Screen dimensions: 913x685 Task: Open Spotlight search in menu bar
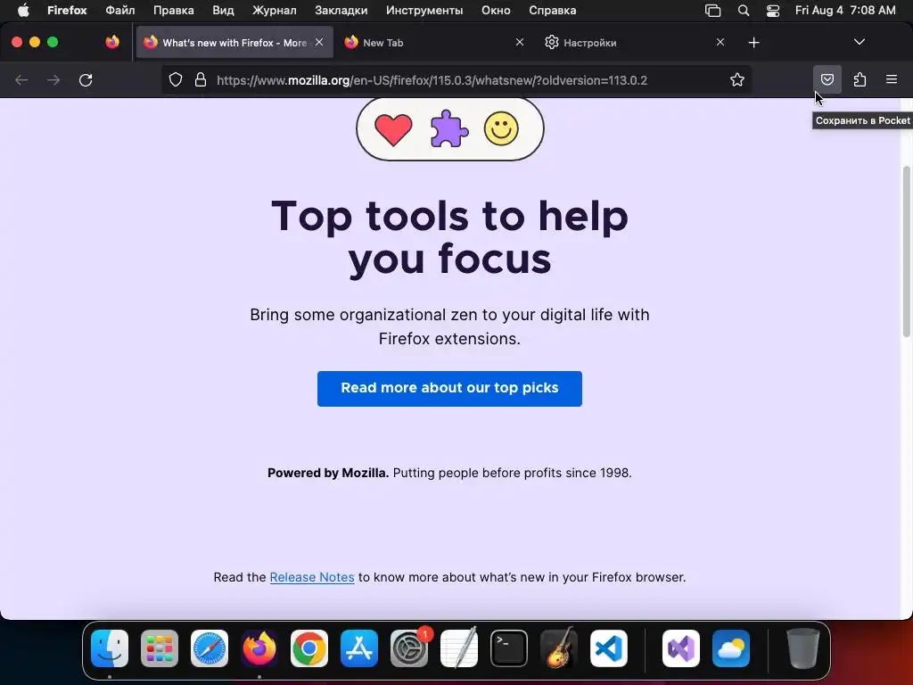(x=744, y=11)
